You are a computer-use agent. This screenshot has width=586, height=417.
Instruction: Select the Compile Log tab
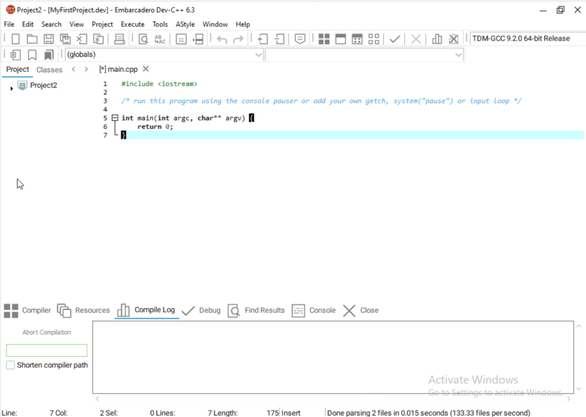pyautogui.click(x=146, y=310)
